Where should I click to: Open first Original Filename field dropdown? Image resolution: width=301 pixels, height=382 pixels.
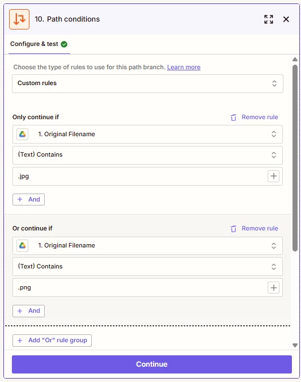point(147,134)
